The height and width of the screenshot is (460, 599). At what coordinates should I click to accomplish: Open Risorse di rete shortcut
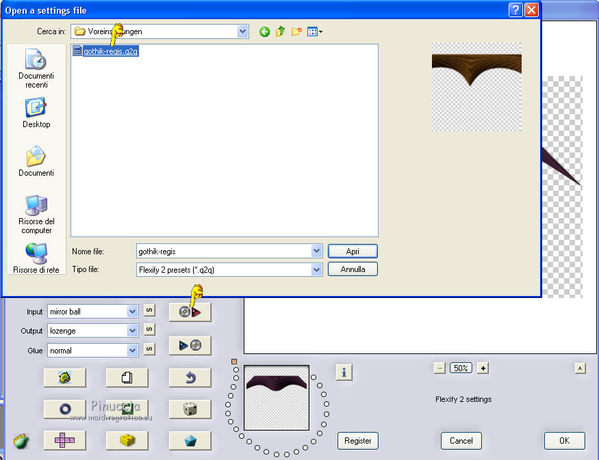click(36, 258)
